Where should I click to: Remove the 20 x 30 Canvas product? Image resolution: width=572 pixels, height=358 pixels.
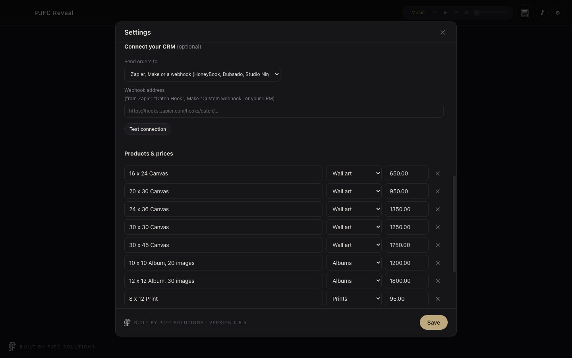tap(438, 191)
